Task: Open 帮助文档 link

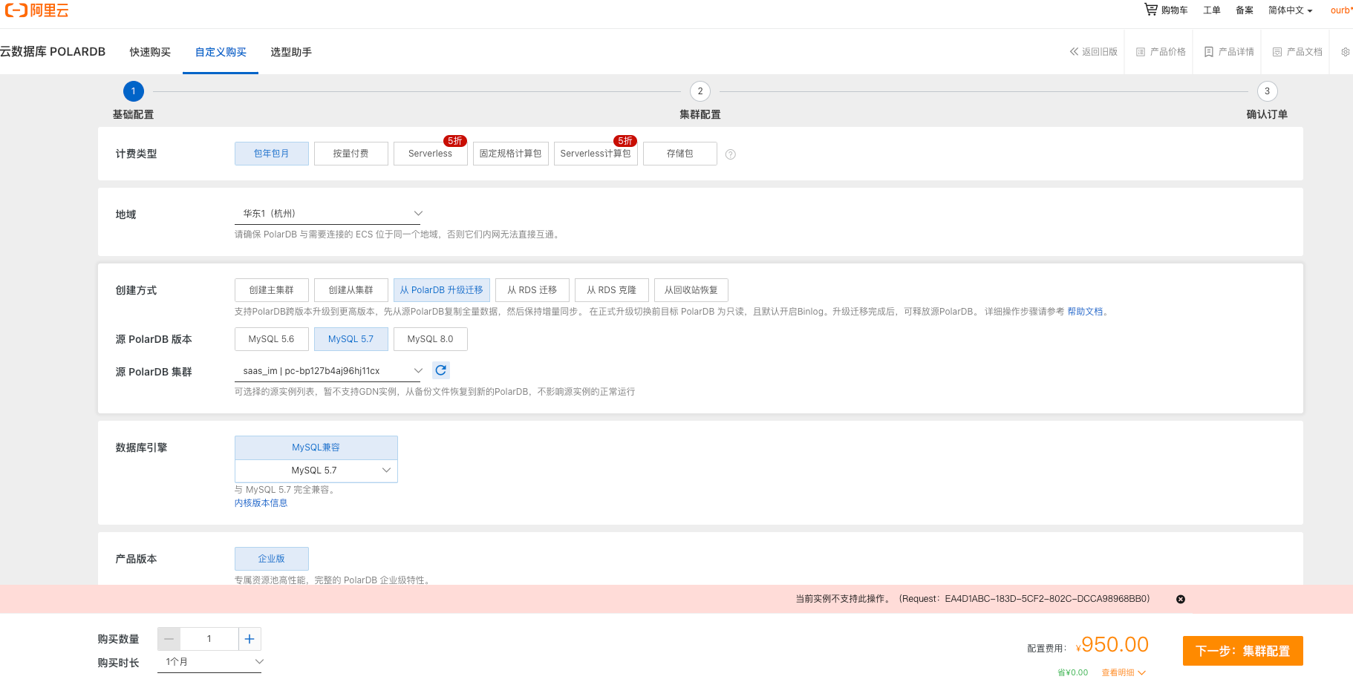Action: pos(1085,312)
